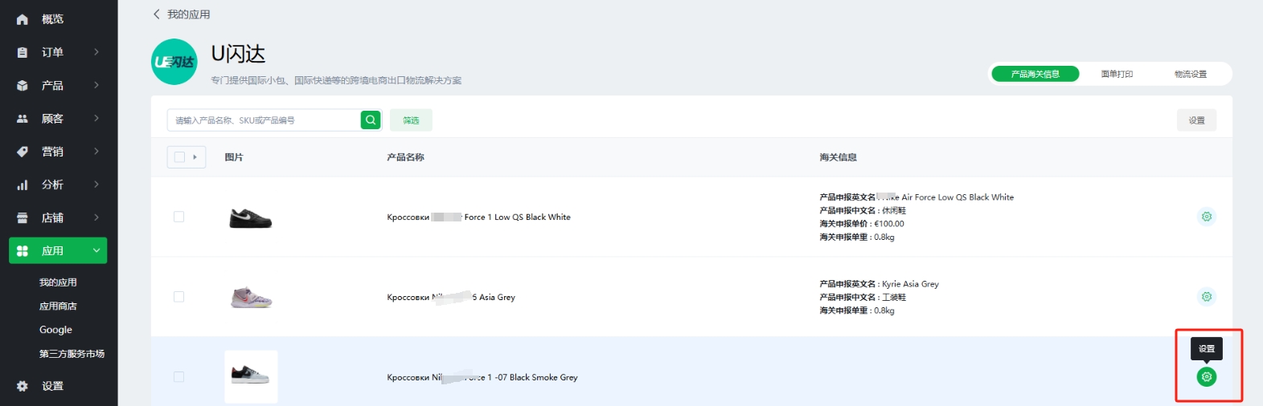Expand the 营销 sidebar menu chevron
The width and height of the screenshot is (1263, 406).
[96, 152]
